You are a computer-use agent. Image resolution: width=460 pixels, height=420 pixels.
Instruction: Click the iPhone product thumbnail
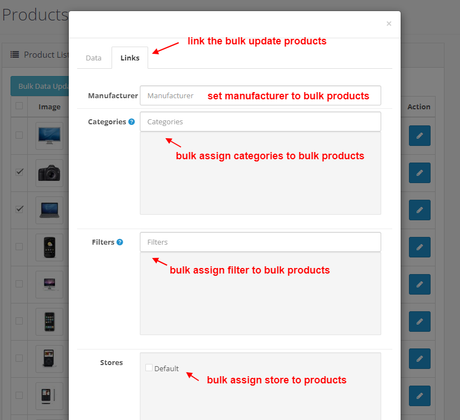tap(49, 321)
